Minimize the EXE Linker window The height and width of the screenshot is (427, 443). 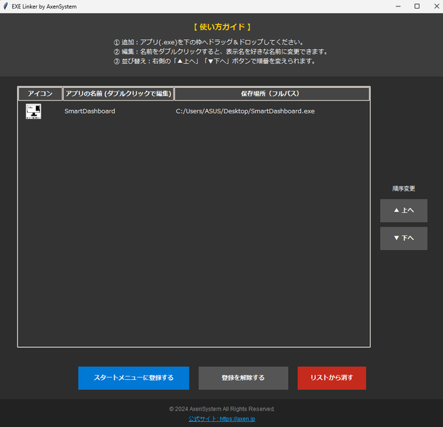tap(398, 6)
